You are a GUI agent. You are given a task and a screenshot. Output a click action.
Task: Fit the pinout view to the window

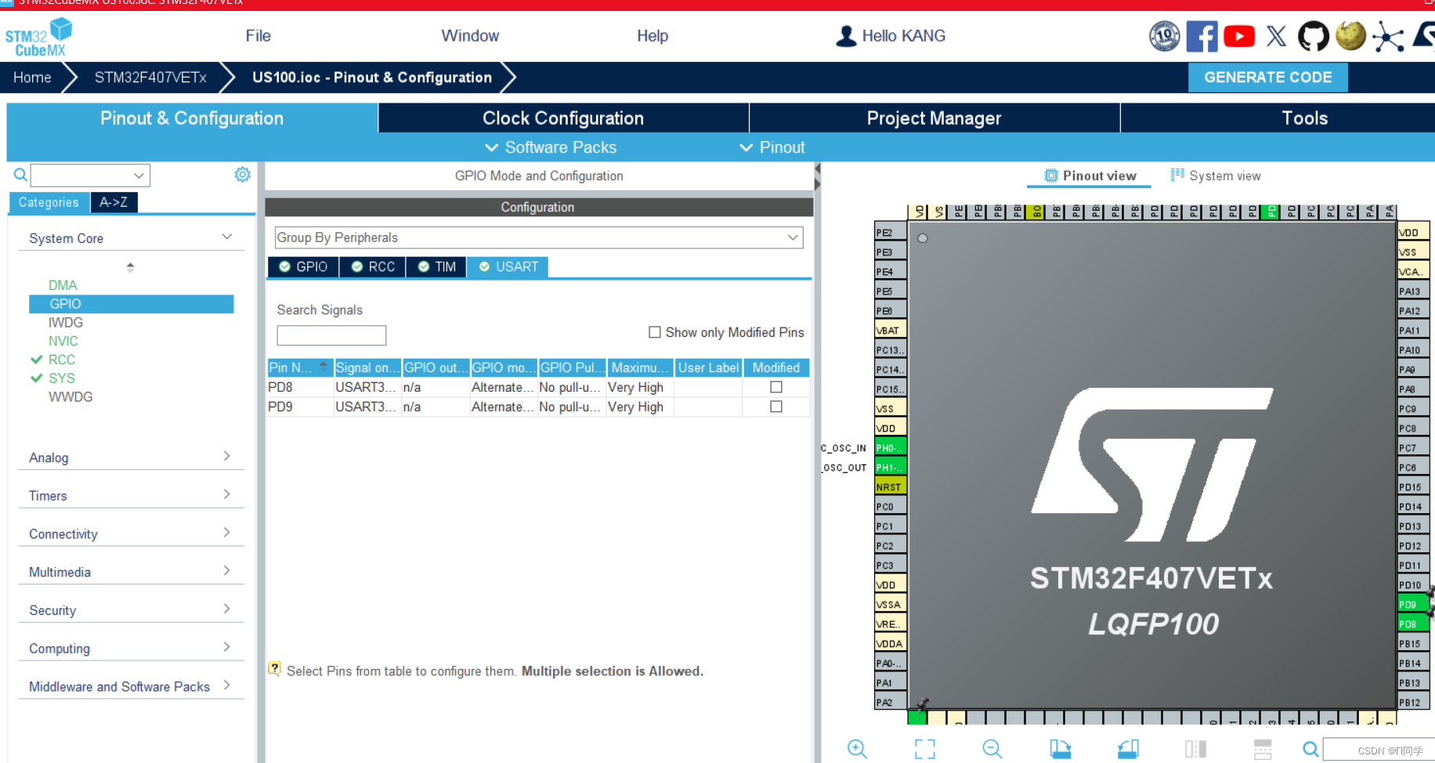point(925,749)
